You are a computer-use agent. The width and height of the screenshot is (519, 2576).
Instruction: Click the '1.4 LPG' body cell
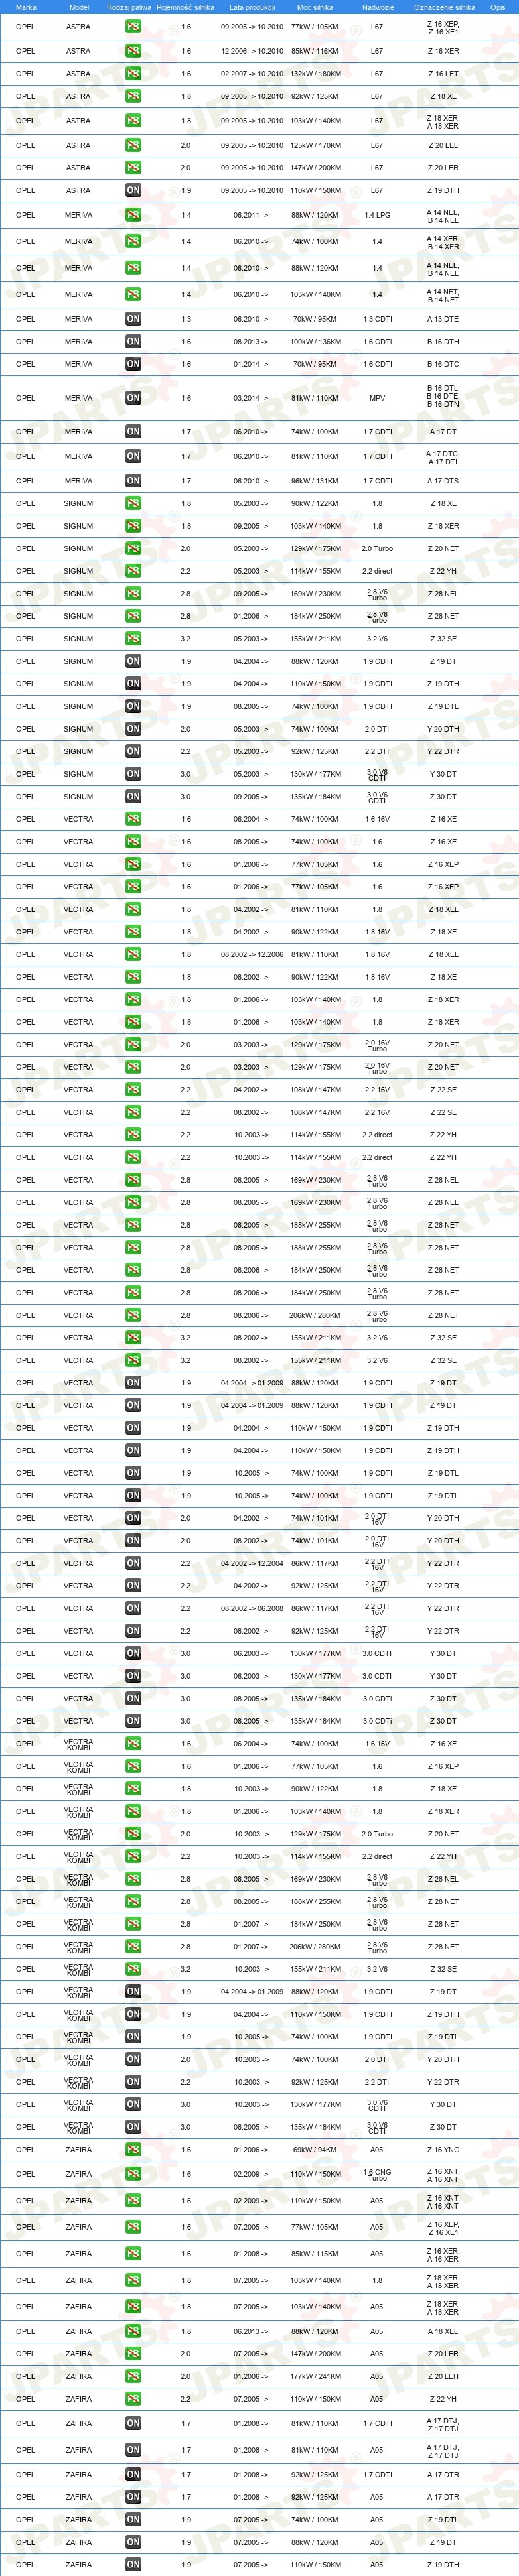377,215
